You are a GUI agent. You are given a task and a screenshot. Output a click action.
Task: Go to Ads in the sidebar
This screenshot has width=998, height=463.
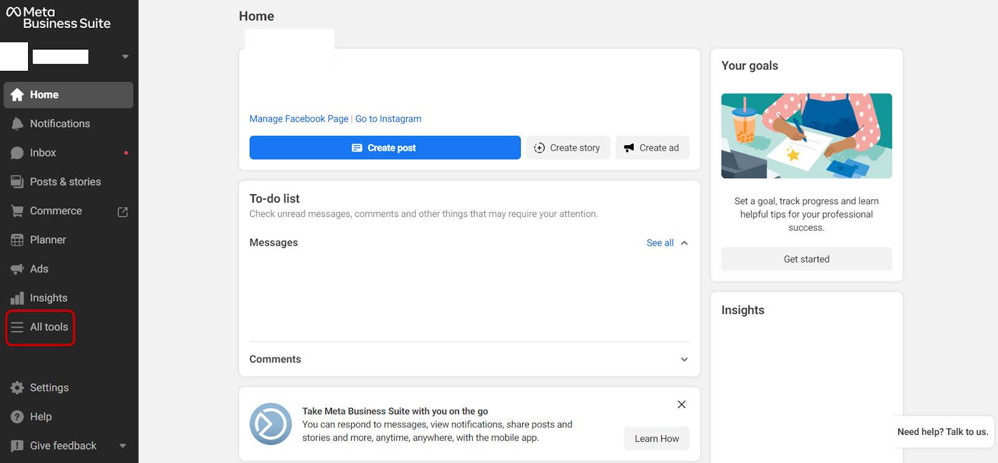click(69, 269)
